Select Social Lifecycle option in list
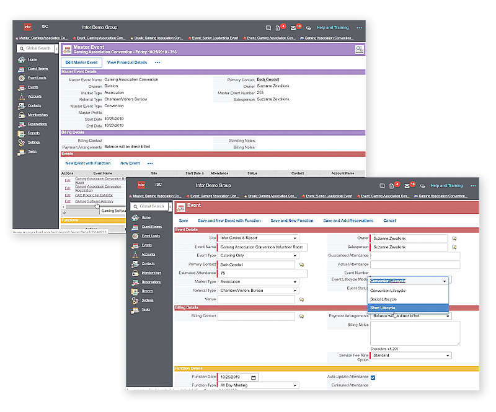Screen dimensions: 496x412 (408, 299)
